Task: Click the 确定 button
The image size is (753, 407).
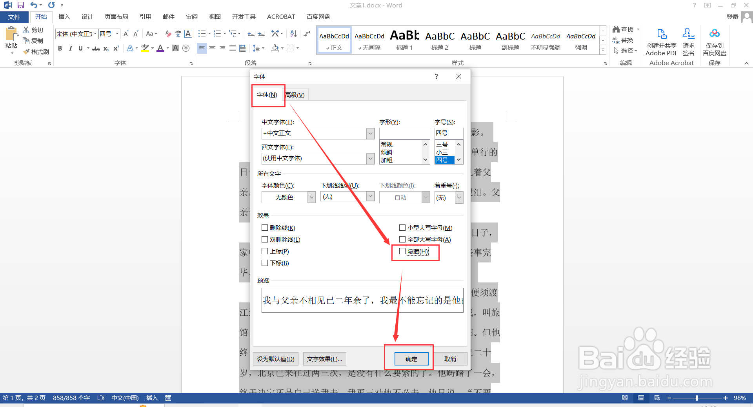Action: point(411,359)
